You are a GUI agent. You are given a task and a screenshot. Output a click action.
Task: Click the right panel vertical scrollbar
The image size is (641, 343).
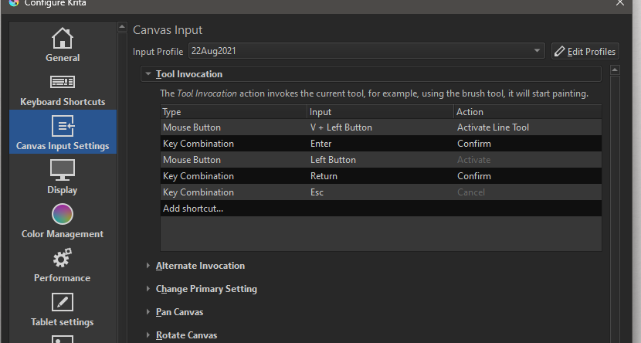[615, 201]
